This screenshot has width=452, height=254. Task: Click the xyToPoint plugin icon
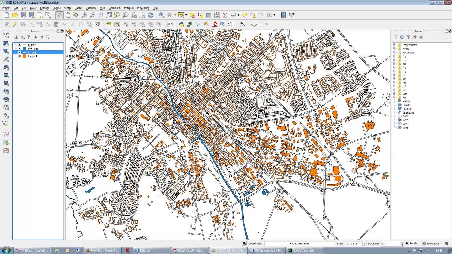(x=231, y=24)
